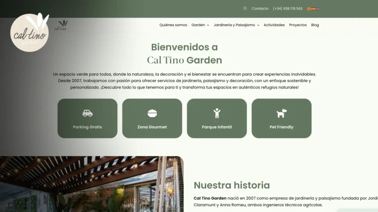Open the Quiénes somos menu item

pyautogui.click(x=173, y=25)
